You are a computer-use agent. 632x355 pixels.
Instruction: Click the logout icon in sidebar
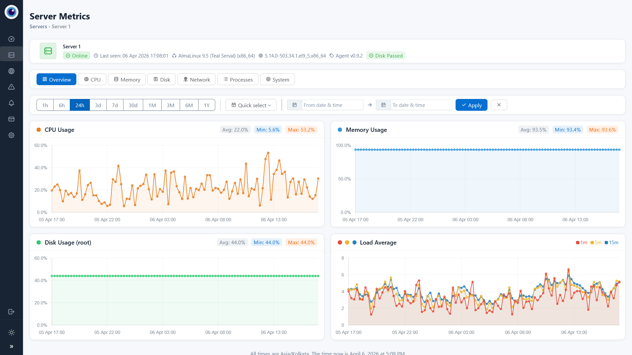tap(12, 312)
